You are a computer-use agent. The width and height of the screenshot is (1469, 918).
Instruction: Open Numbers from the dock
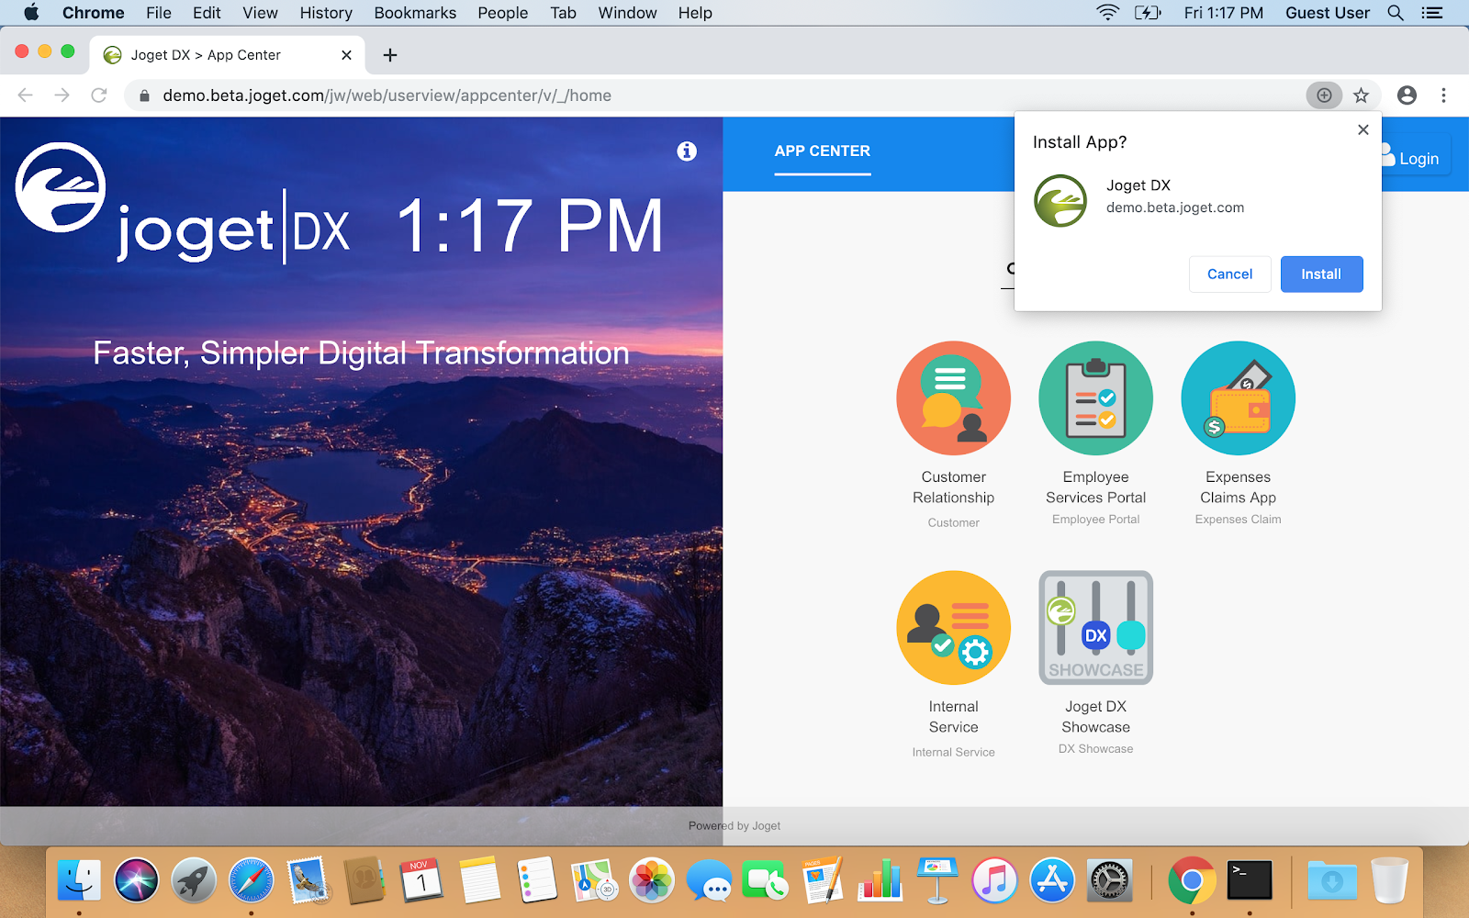pos(880,881)
